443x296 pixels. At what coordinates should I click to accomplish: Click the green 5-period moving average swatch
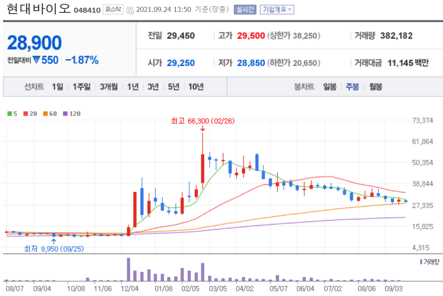click(10, 114)
